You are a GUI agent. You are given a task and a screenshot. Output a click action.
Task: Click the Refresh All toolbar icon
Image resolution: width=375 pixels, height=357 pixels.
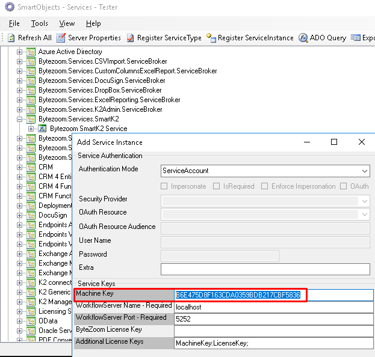point(11,38)
